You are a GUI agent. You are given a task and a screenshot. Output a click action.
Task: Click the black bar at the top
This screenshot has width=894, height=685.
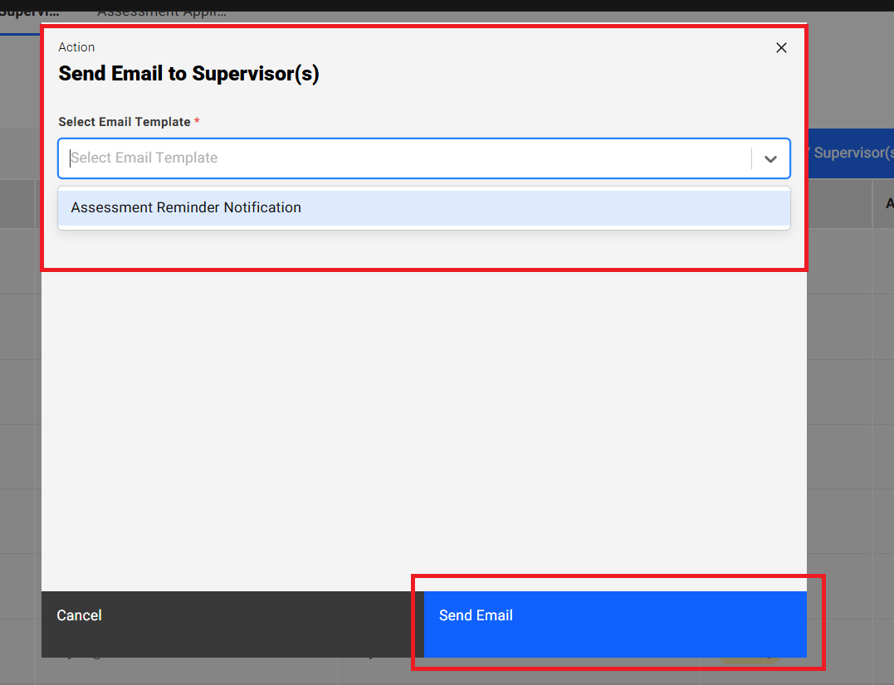pos(447,5)
